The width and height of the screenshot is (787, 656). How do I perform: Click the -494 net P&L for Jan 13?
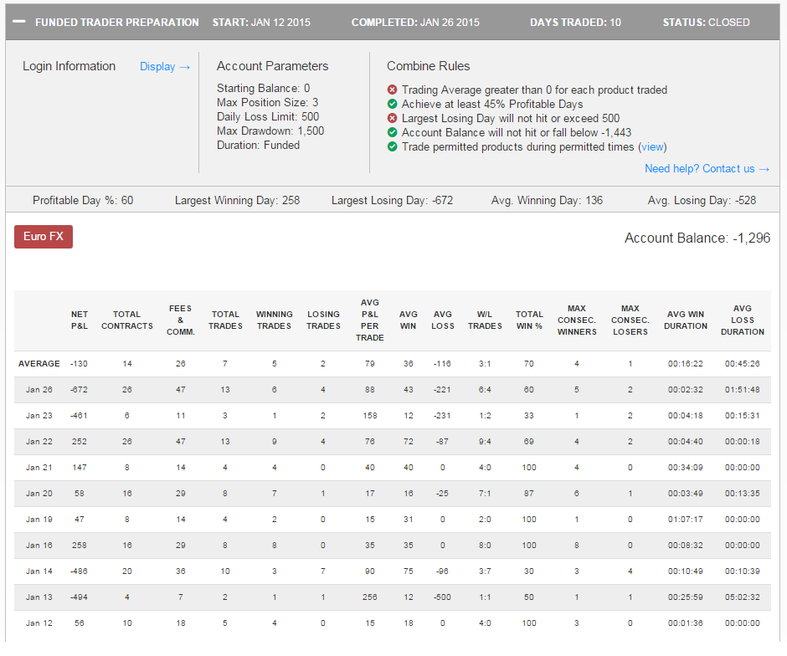(79, 597)
